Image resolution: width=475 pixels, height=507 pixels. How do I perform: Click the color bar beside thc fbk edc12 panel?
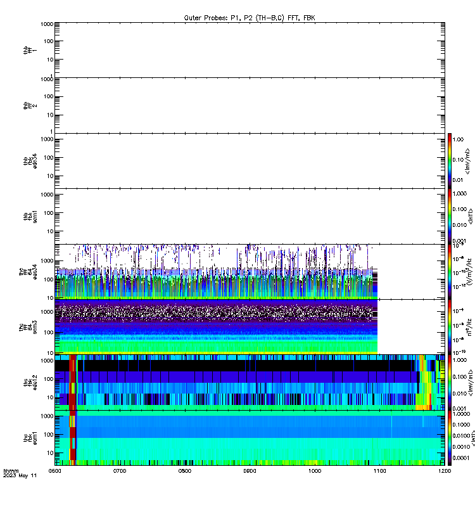(450, 383)
